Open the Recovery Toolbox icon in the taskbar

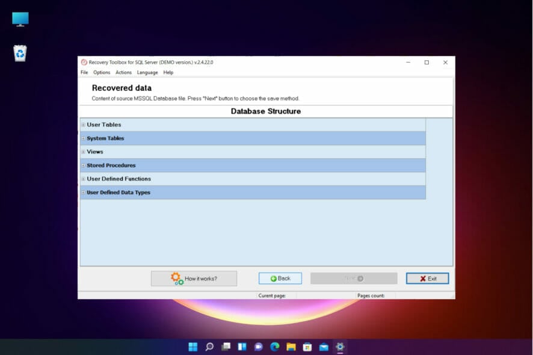(x=339, y=347)
